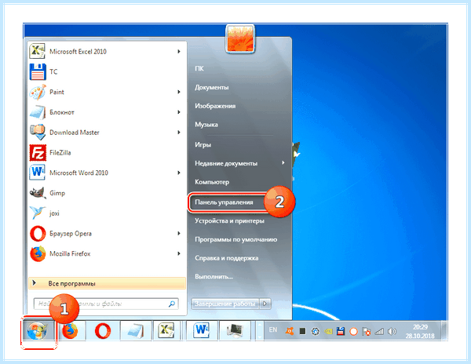The height and width of the screenshot is (364, 471).
Task: Open Выполнить... dialog
Action: tap(214, 277)
